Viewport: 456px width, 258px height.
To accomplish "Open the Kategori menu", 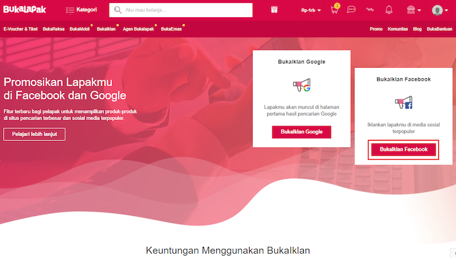I will tap(81, 10).
